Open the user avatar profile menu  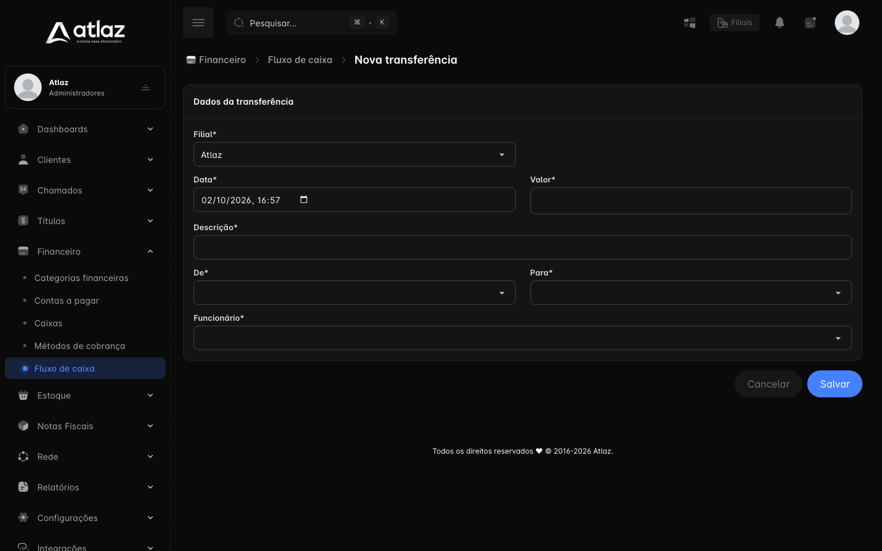(847, 23)
